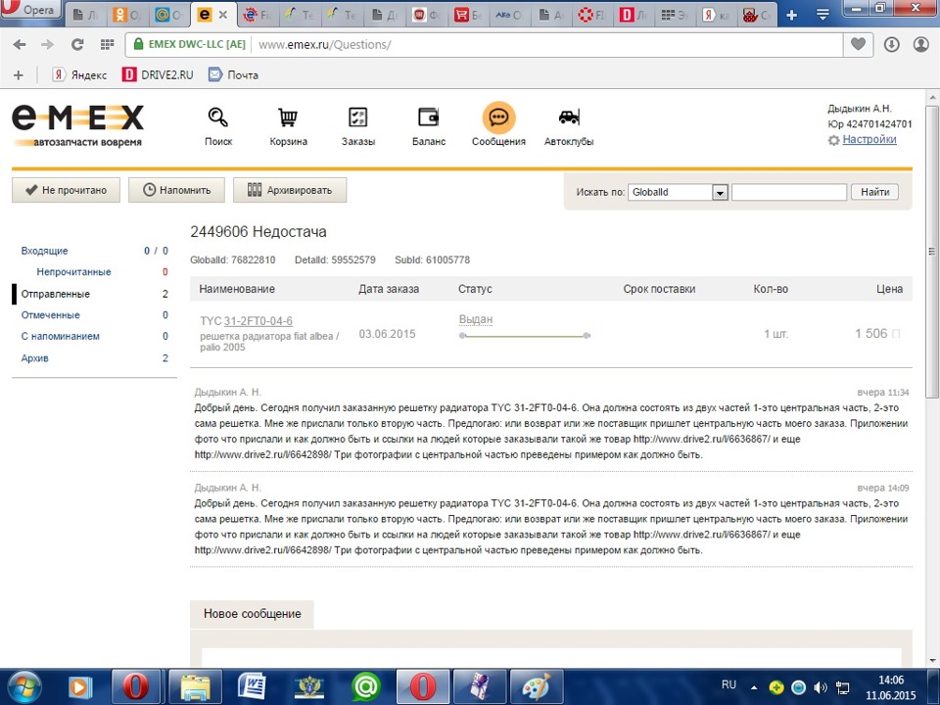Image resolution: width=940 pixels, height=705 pixels.
Task: Open the Speed Dial grid icon
Action: click(x=108, y=44)
